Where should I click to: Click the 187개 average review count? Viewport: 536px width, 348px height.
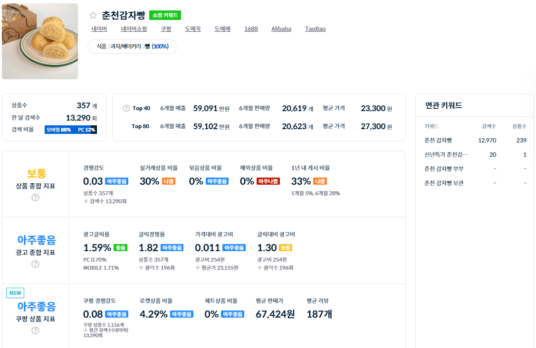(x=319, y=314)
